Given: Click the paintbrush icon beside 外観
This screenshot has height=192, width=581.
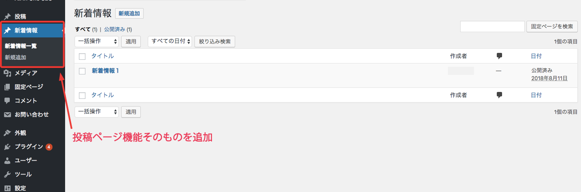Looking at the screenshot, I should coord(7,133).
